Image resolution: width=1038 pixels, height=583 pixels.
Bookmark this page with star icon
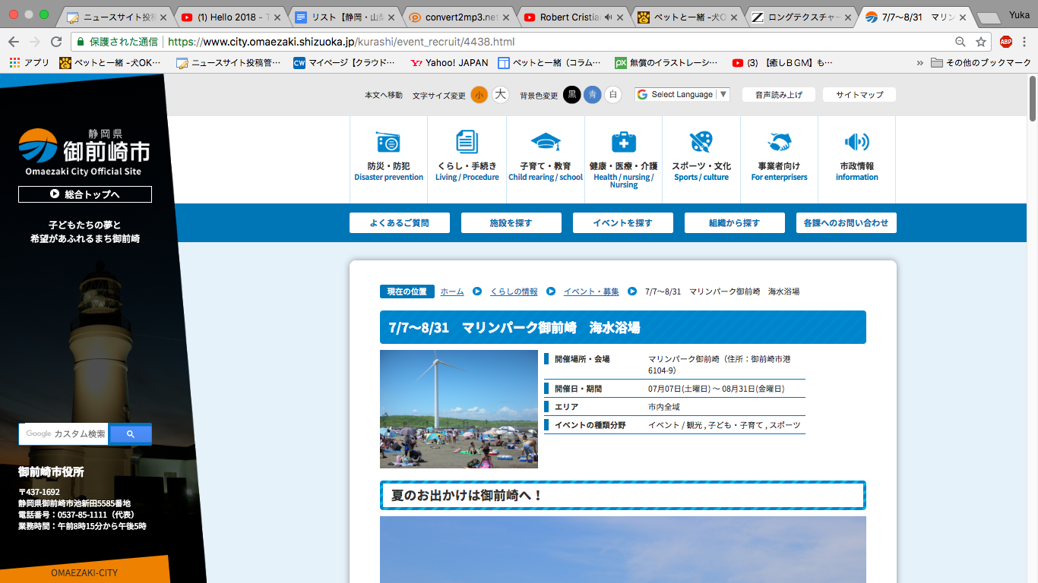pos(981,42)
